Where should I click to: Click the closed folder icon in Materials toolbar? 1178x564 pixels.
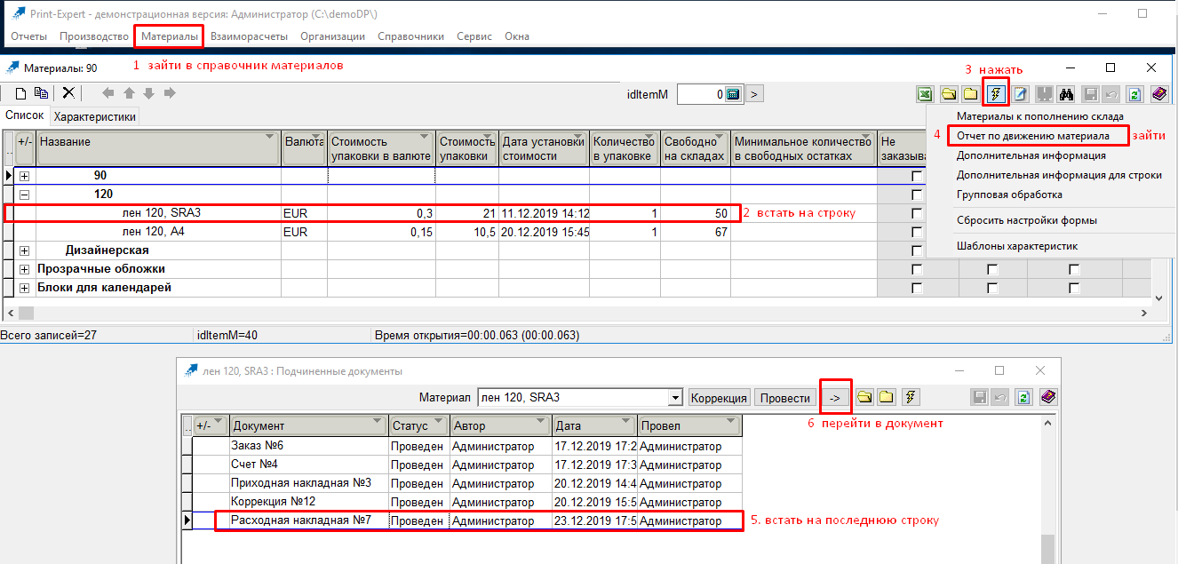972,94
